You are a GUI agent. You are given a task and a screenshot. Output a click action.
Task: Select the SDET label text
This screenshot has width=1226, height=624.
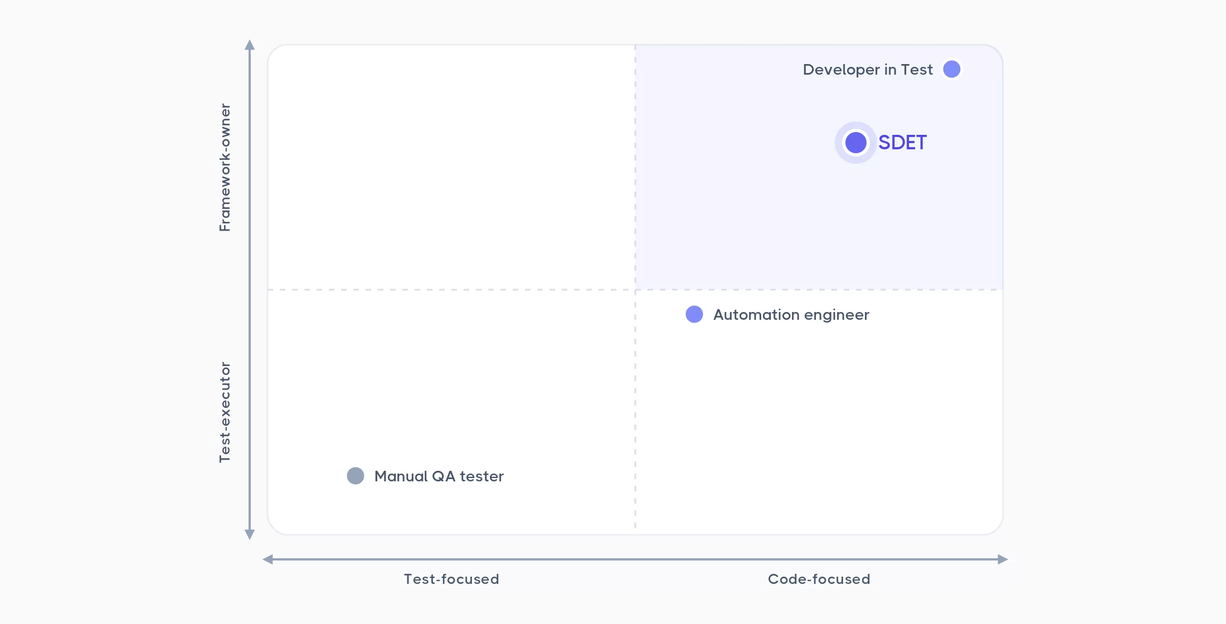[x=902, y=143]
